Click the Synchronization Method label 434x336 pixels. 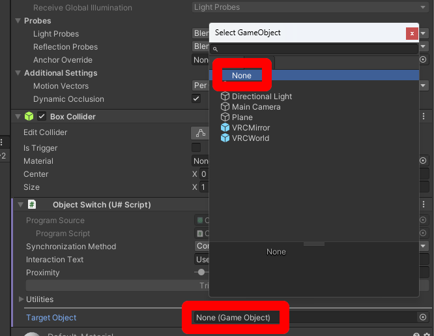click(x=71, y=247)
